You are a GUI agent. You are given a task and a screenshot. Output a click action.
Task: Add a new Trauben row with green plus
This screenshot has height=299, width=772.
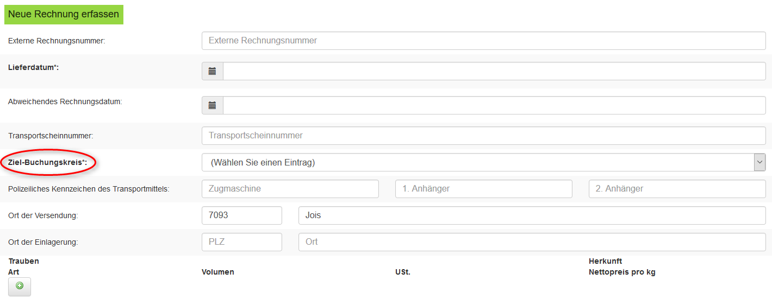click(20, 286)
